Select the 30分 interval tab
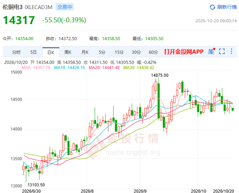Screen dimensions: 239x193 (x=136, y=52)
